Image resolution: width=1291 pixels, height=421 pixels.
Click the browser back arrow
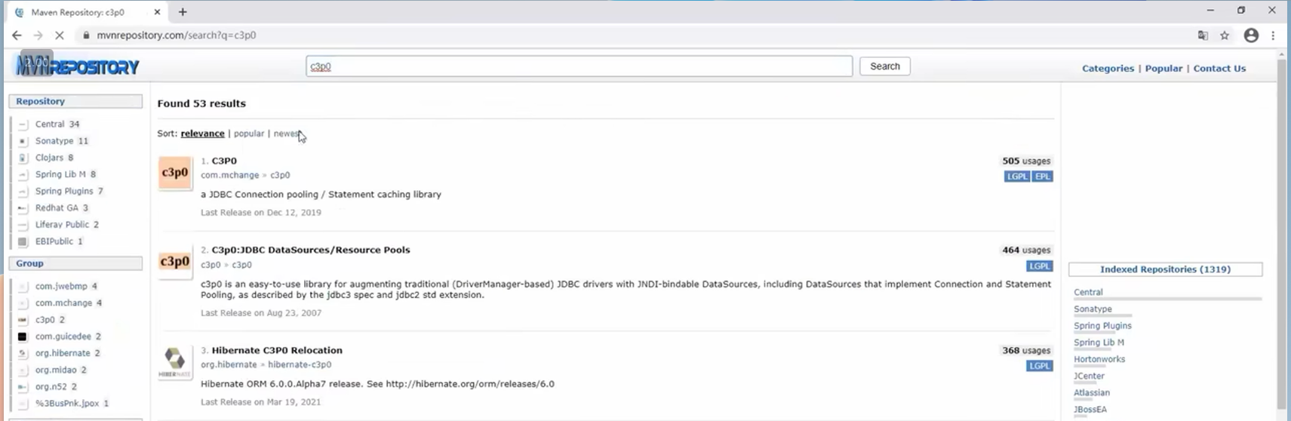17,35
